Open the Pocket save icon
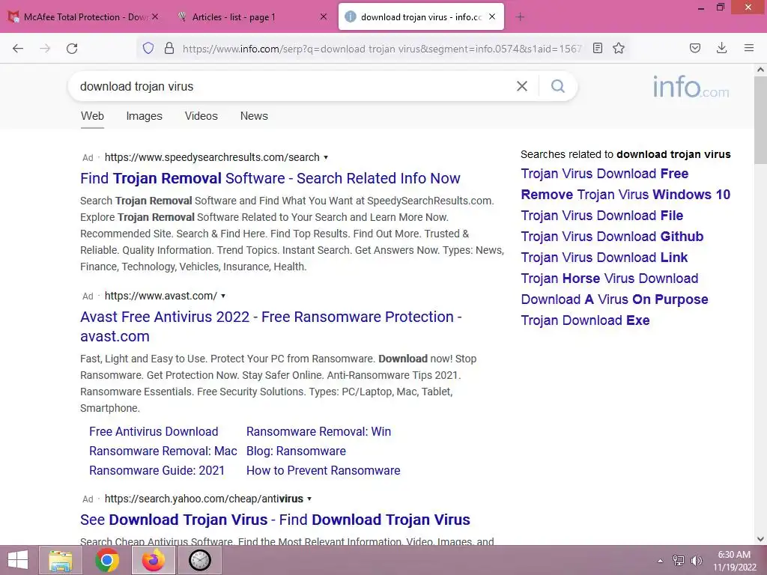 [x=694, y=48]
